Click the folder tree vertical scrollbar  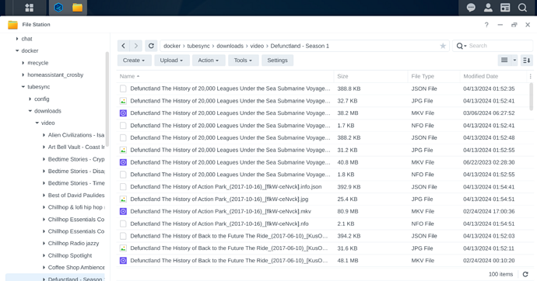(107, 99)
